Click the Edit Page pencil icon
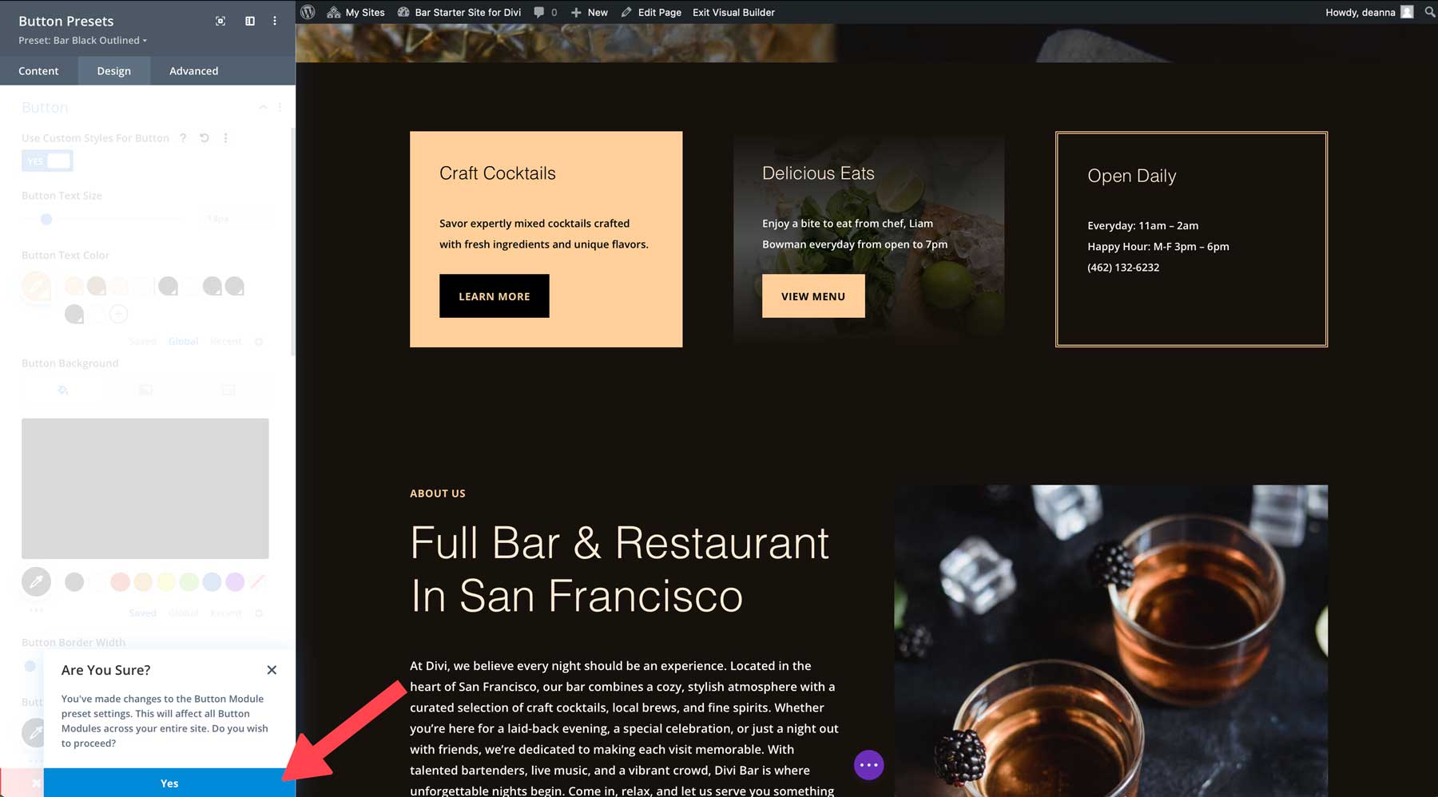Viewport: 1438px width, 797px height. [x=629, y=12]
